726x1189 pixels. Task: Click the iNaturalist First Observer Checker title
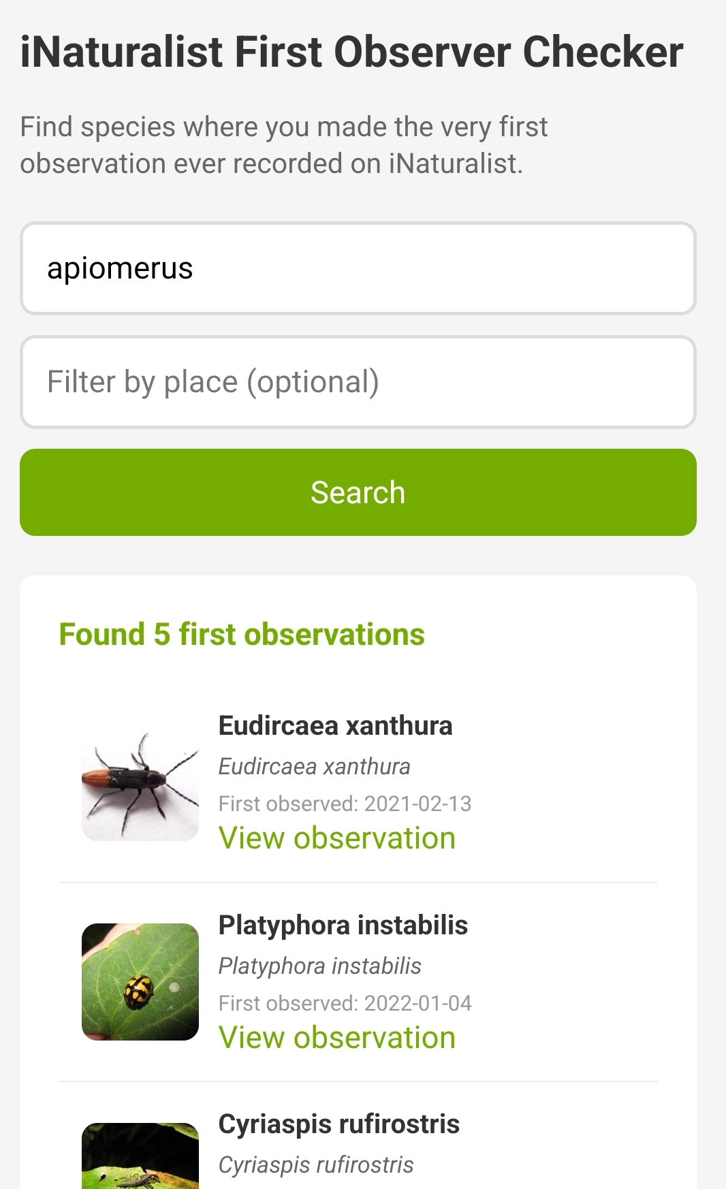tap(351, 52)
